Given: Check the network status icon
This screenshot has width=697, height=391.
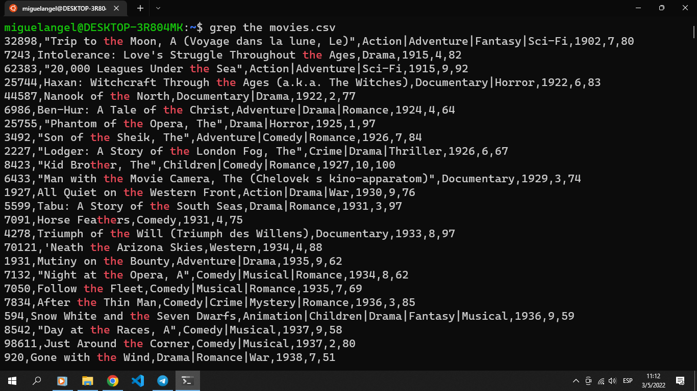Looking at the screenshot, I should click(x=601, y=380).
